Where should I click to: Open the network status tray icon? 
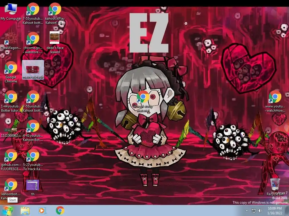click(254, 211)
